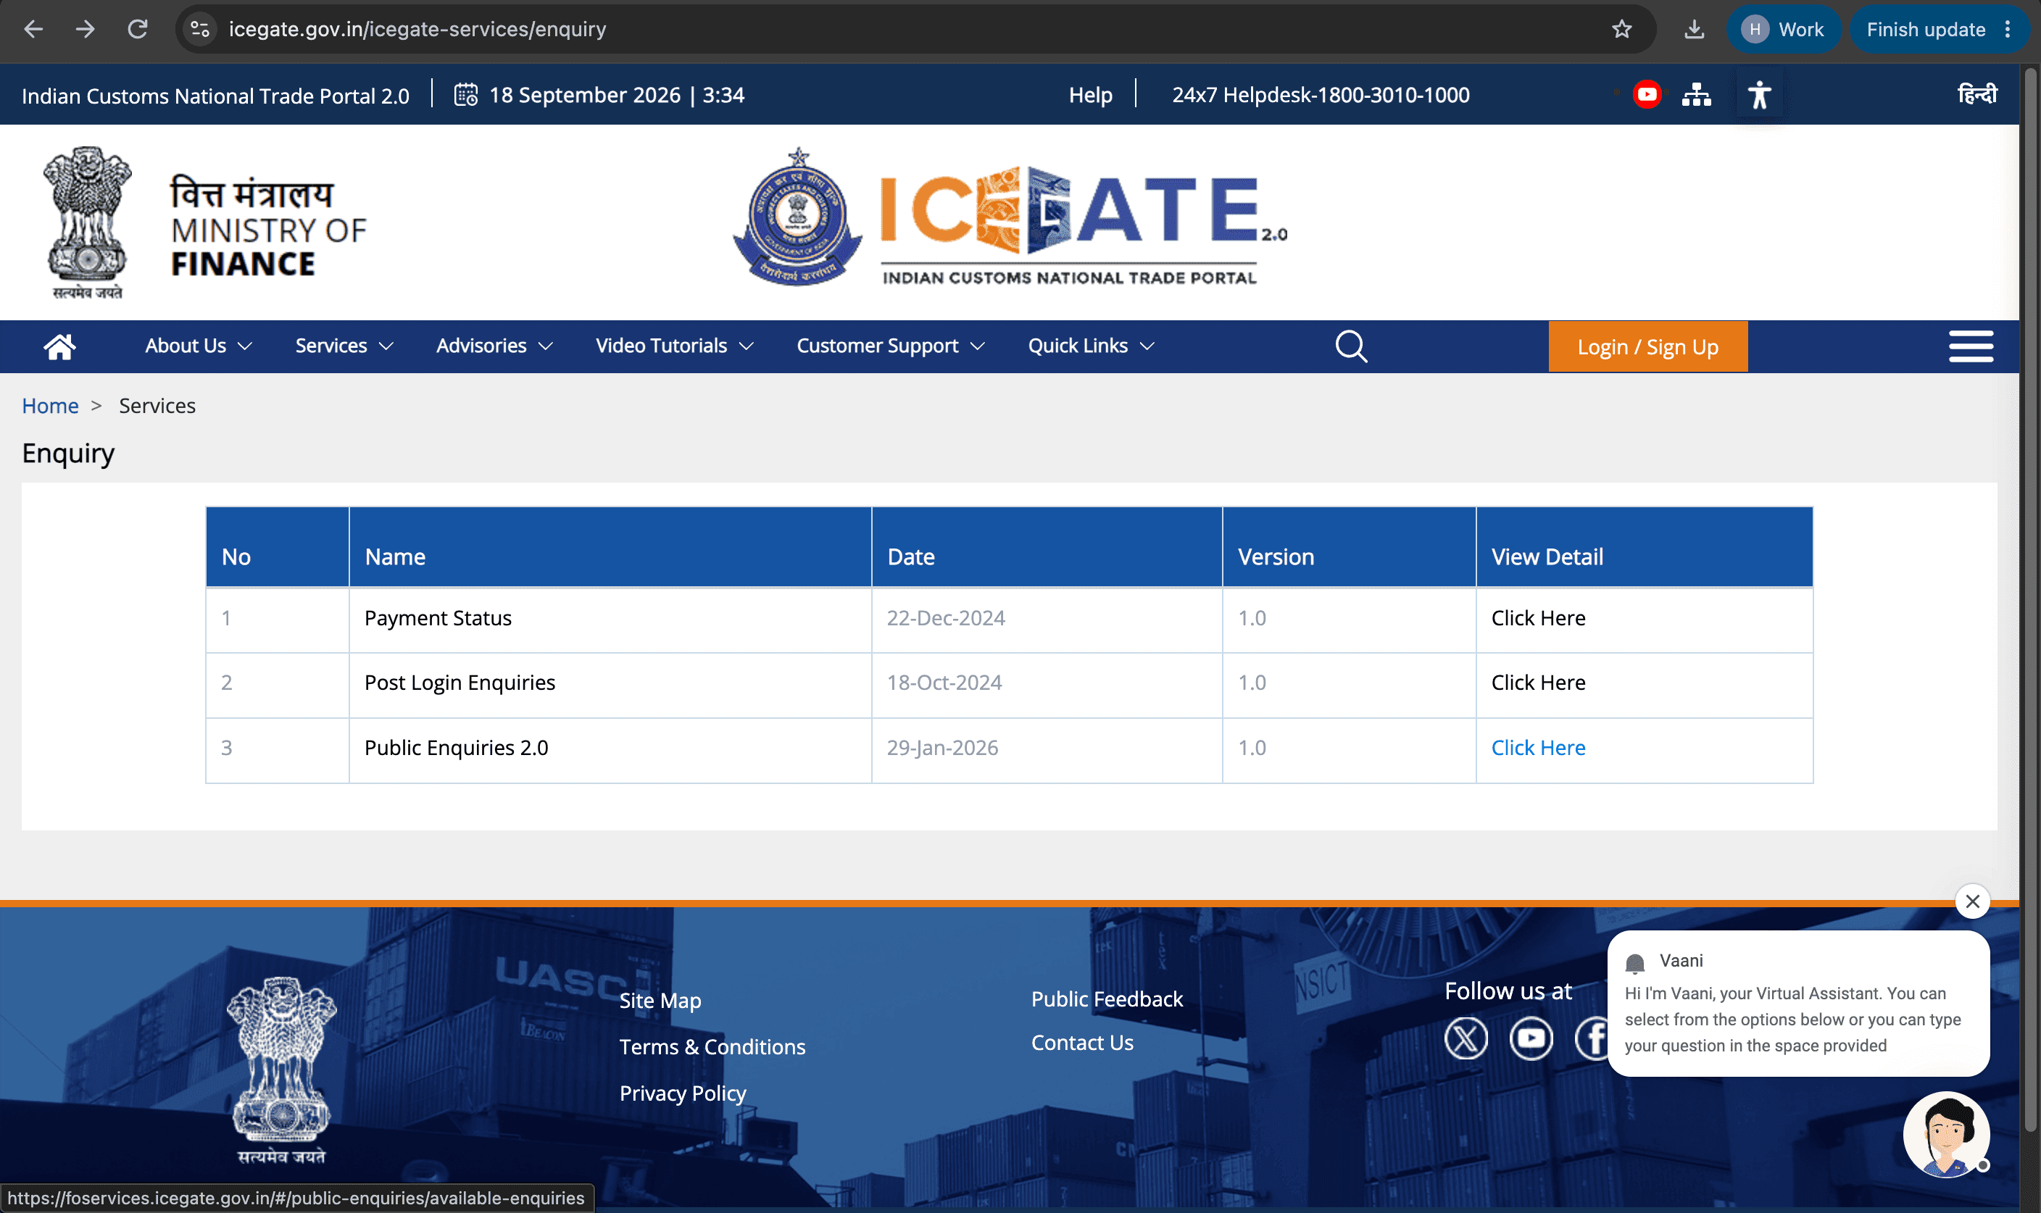Screen dimensions: 2041x1213
Task: Expand the Customer Support dropdown
Action: pos(891,346)
